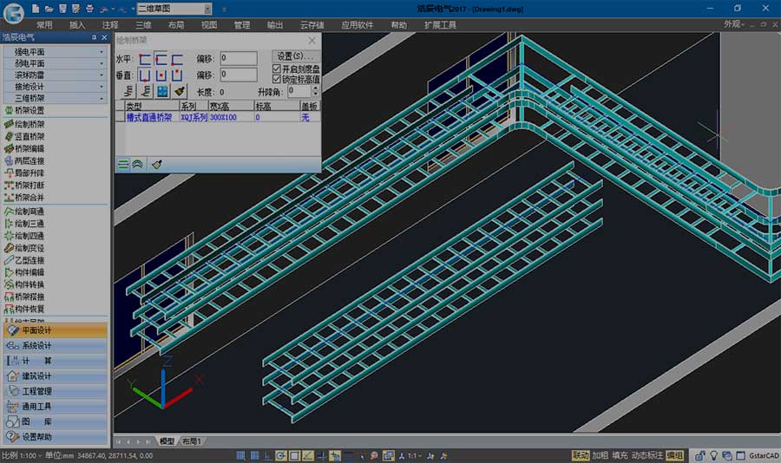Viewport: 781px width, 463px height.
Task: Toggle 联动 mode in status bar
Action: 580,455
